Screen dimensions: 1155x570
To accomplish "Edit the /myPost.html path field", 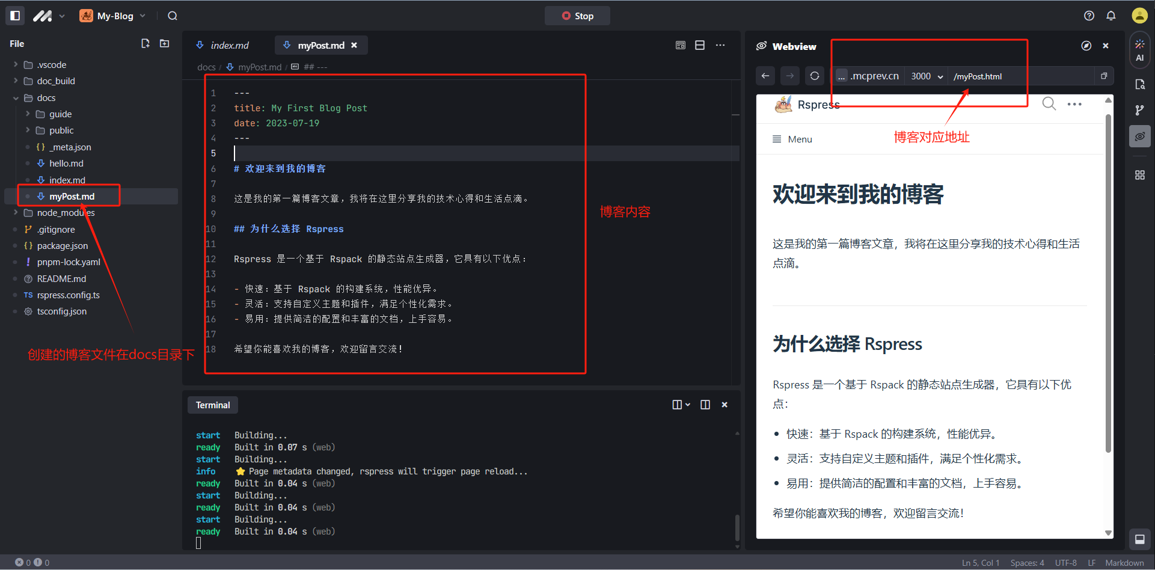I will [x=1021, y=76].
